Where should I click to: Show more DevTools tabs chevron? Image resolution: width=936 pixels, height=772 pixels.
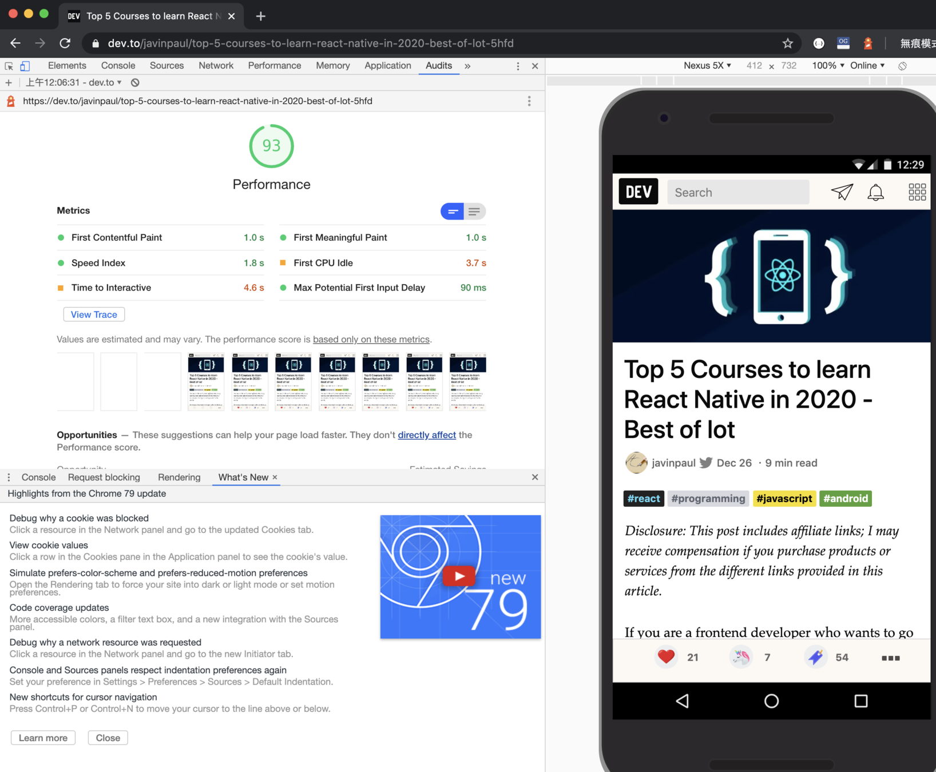tap(467, 66)
